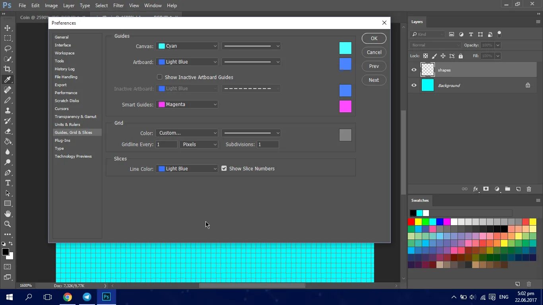Open the gridline units Pixels dropdown
Viewport: 543px width, 305px height.
[199, 145]
